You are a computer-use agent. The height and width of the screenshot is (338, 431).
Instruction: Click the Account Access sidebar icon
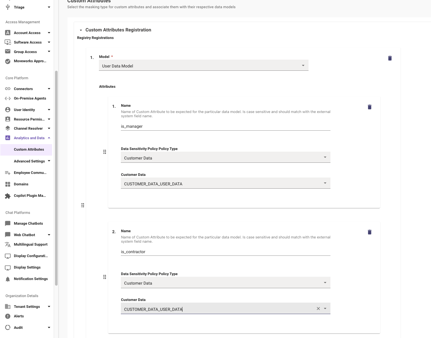[8, 33]
